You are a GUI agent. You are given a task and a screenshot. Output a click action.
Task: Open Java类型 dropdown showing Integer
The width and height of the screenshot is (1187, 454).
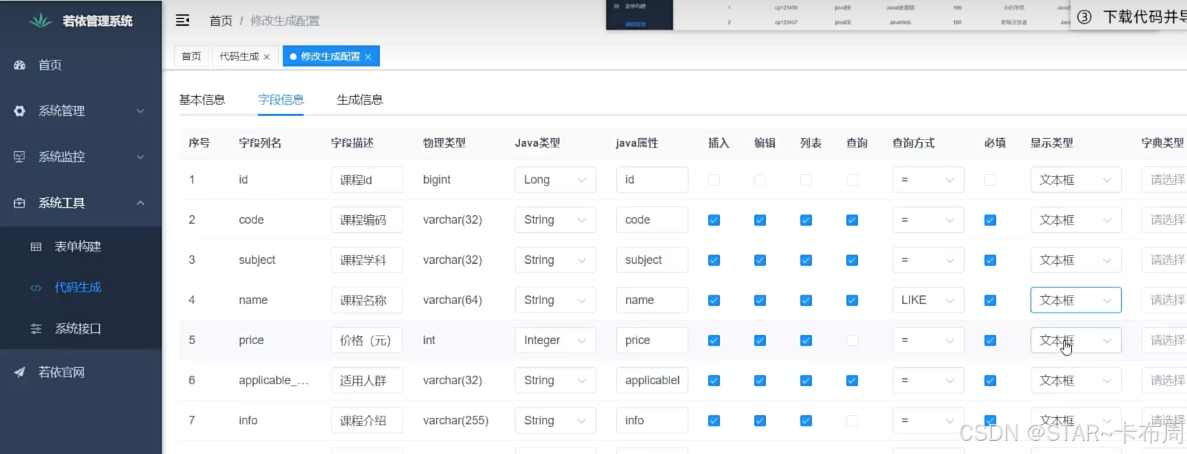tap(555, 340)
